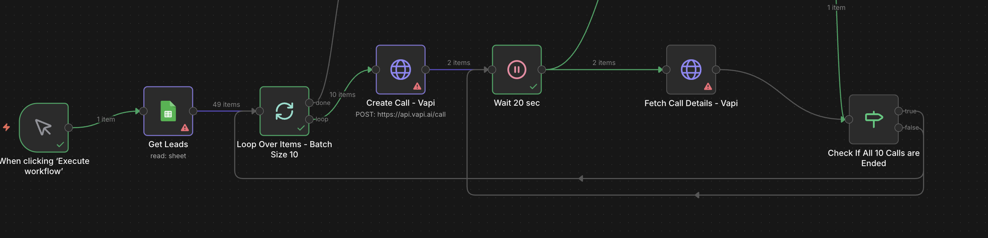
Task: Click the success checkmark on the loop node
Action: (301, 128)
